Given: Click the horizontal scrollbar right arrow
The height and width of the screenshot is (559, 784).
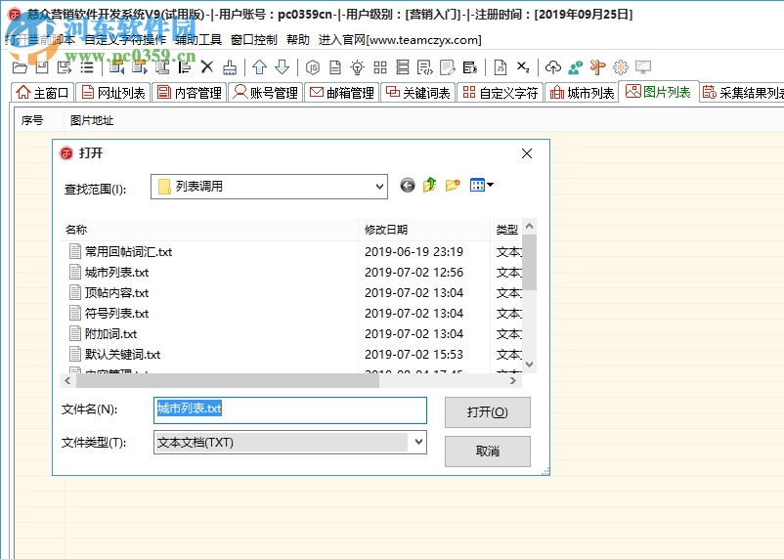Looking at the screenshot, I should click(513, 380).
